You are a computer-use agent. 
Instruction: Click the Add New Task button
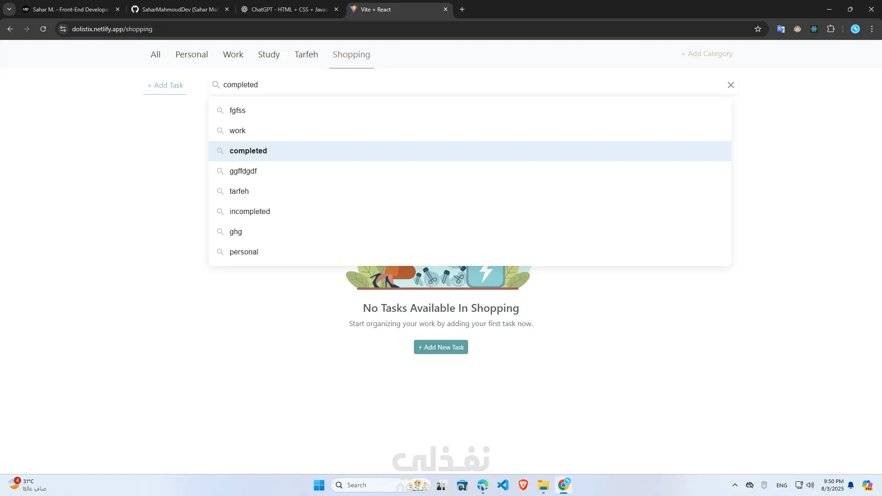(x=441, y=347)
